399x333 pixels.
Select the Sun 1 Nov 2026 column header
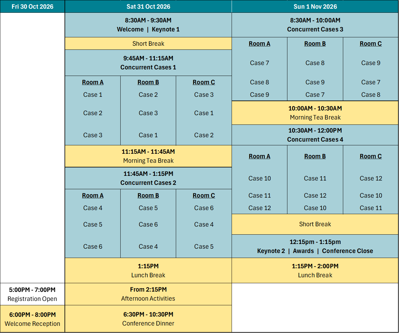[x=315, y=7]
